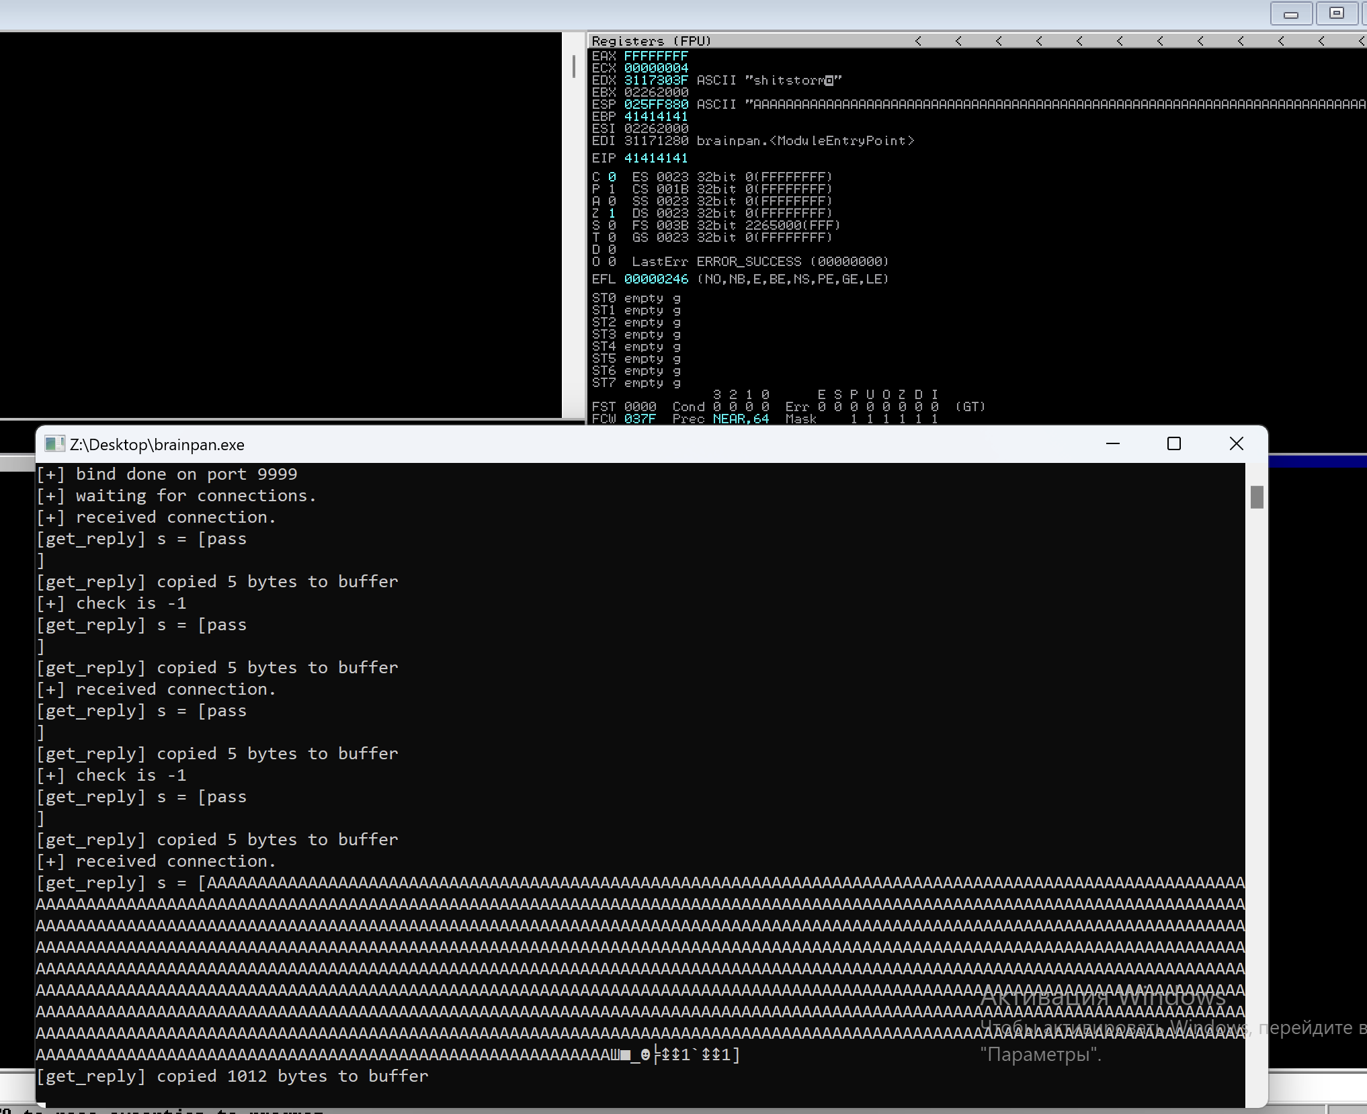Minimize the debugger child window at top
Screen dimensions: 1367x1114
point(1290,14)
